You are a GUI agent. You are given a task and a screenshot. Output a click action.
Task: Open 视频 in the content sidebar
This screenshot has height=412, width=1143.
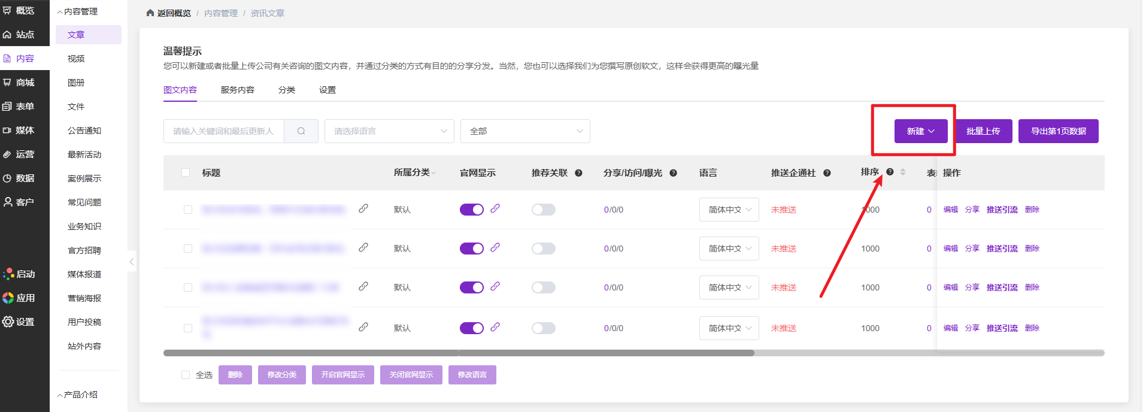76,59
